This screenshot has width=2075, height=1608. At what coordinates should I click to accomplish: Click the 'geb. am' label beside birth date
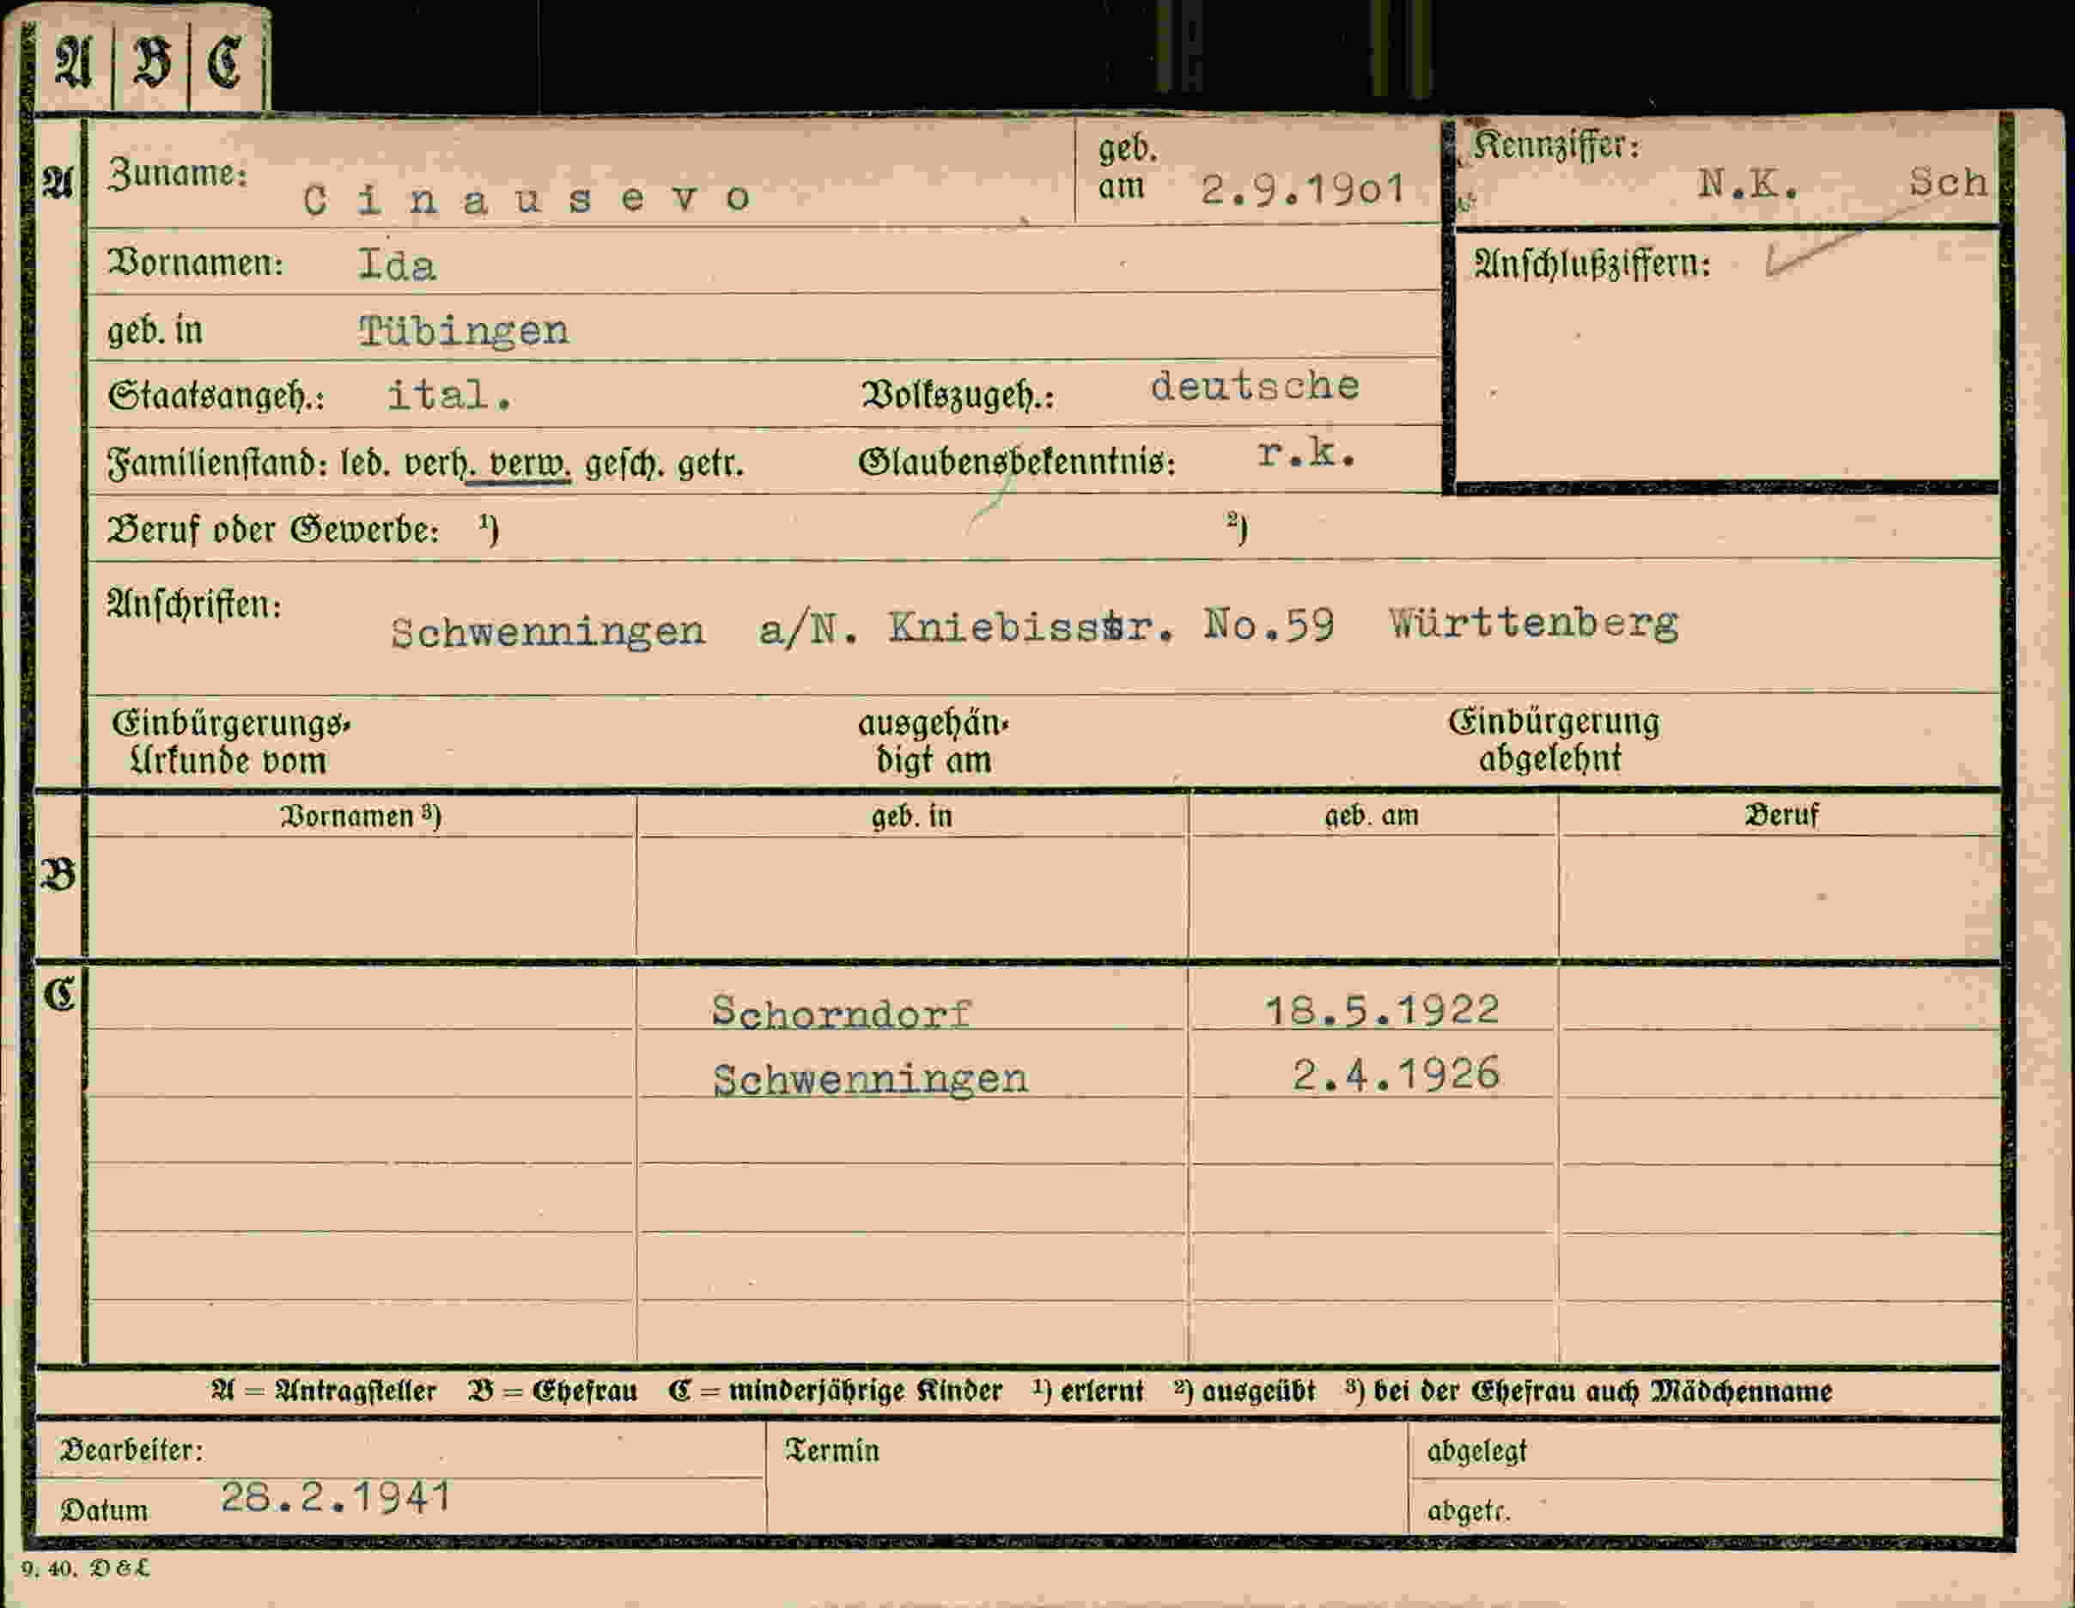(1127, 168)
